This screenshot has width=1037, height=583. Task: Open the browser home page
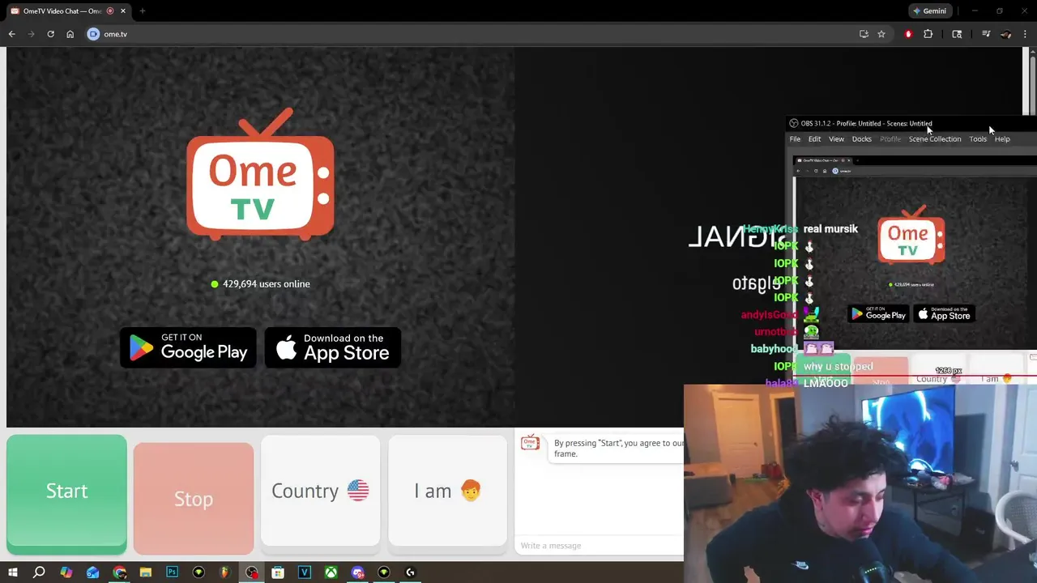coord(70,34)
